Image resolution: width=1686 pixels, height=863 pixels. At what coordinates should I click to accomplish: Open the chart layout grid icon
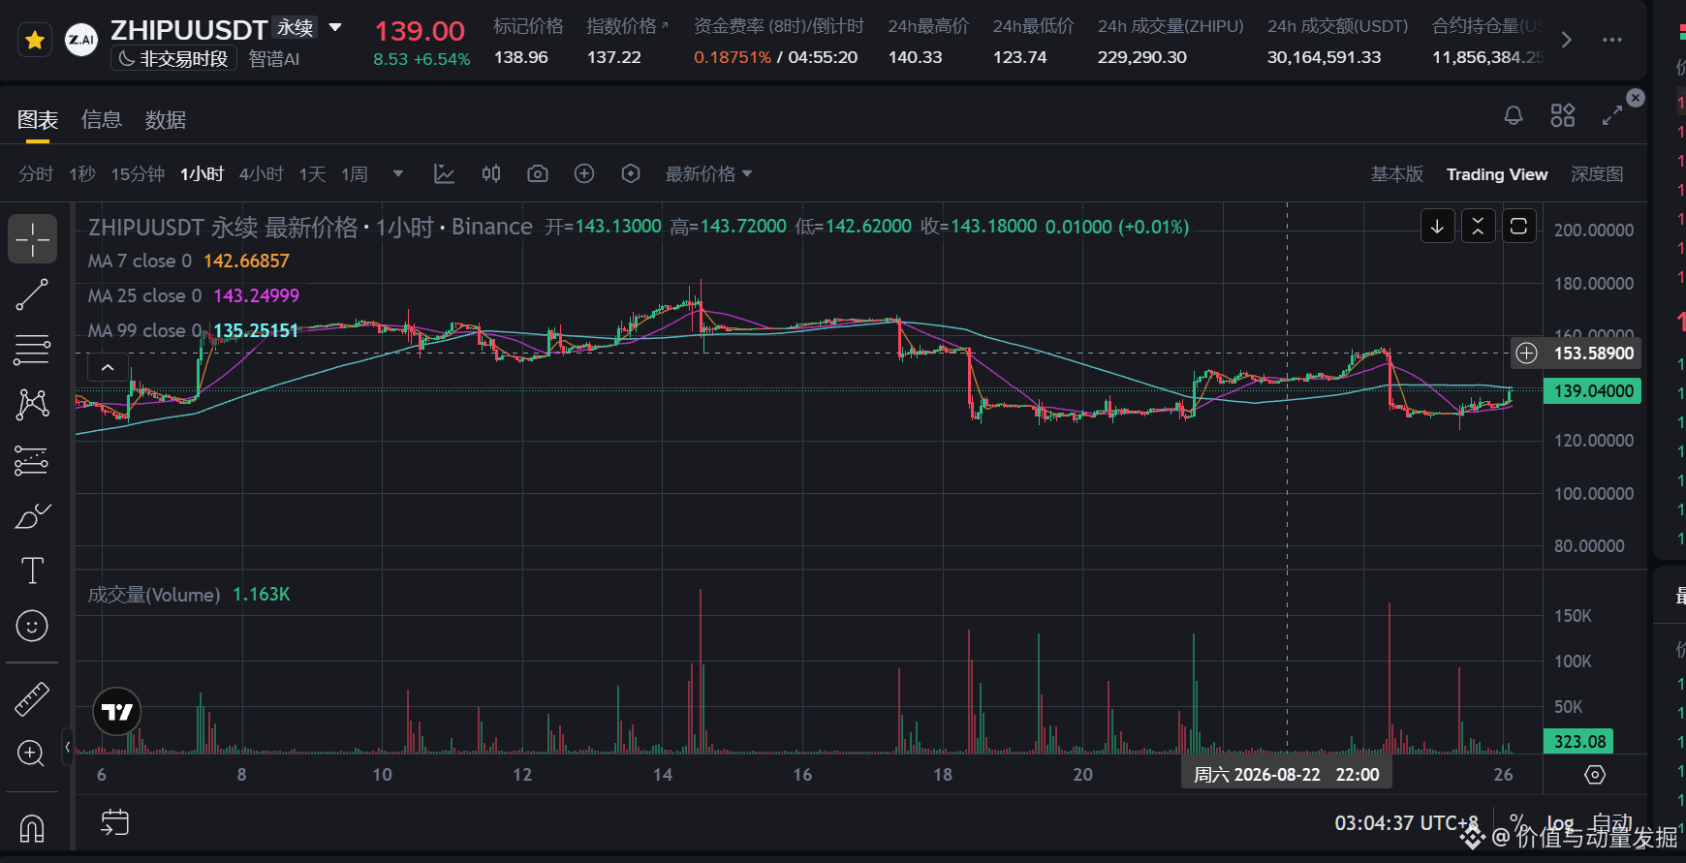point(1563,115)
